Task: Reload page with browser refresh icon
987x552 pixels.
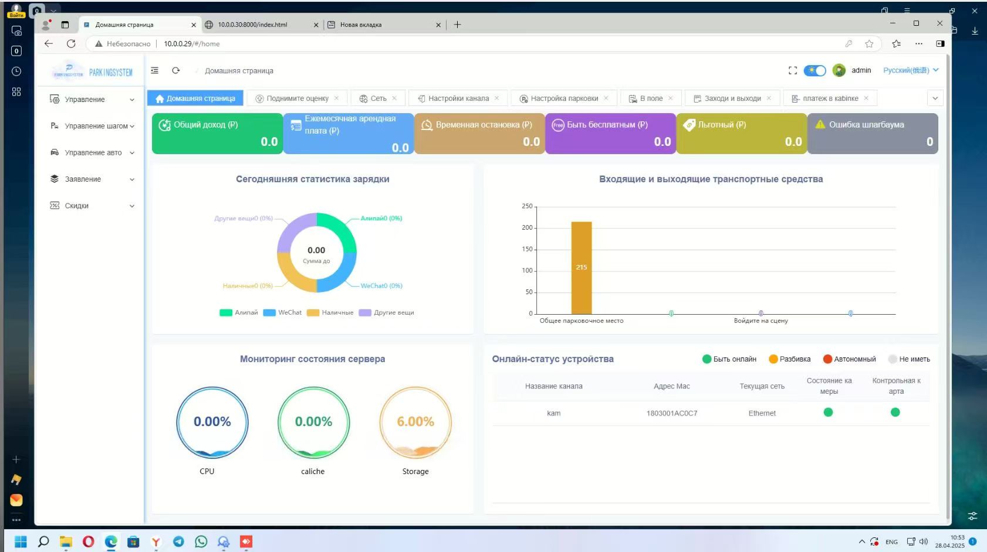Action: (x=71, y=43)
